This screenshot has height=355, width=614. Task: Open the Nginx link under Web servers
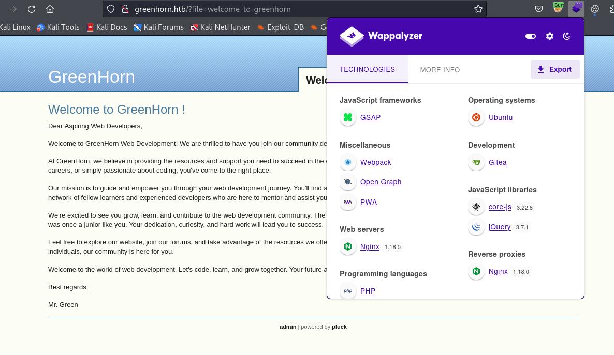[370, 246]
